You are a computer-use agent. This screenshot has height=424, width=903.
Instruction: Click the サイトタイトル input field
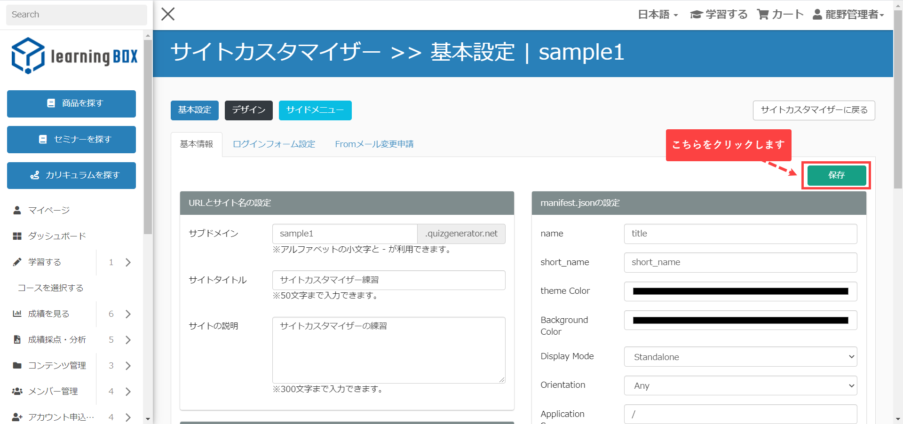point(388,280)
